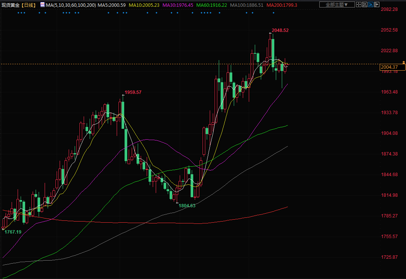Click the 现货黄金 chart title
The width and height of the screenshot is (406, 279).
12,5
